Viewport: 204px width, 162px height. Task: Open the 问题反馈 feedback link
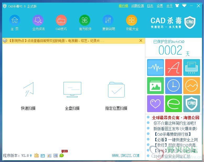[137, 6]
